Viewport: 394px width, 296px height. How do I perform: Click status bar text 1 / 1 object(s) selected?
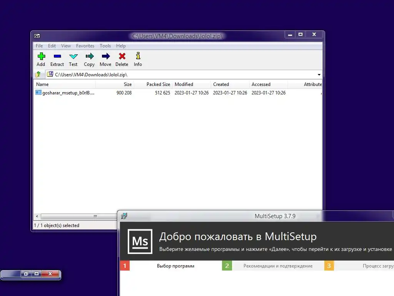tap(57, 225)
